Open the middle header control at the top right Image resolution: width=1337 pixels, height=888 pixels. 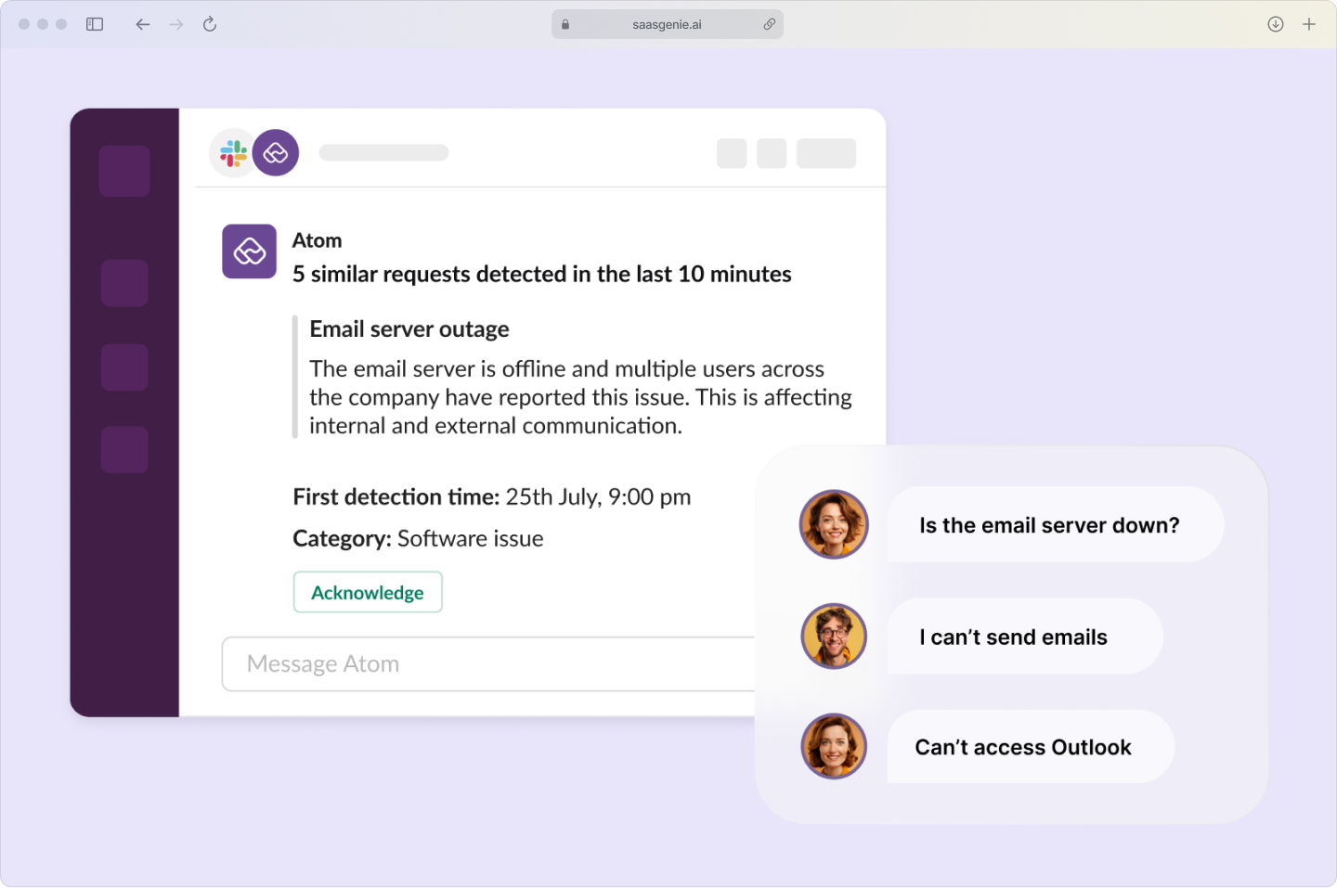(771, 153)
